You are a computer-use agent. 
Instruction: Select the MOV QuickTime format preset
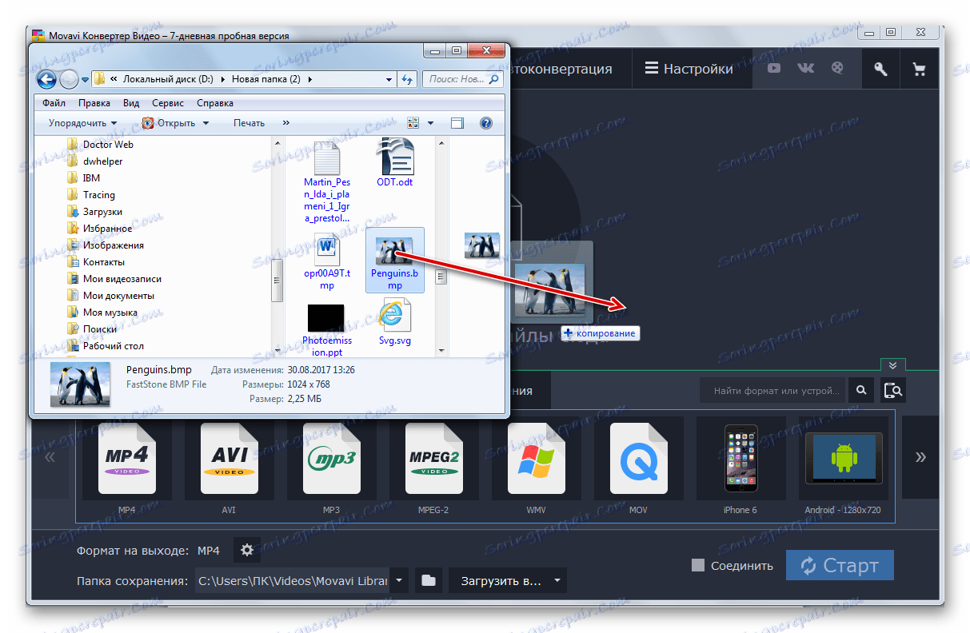click(638, 460)
